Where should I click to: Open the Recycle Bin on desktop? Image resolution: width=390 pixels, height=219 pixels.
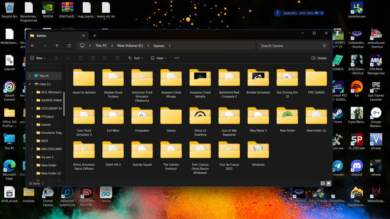9,10
